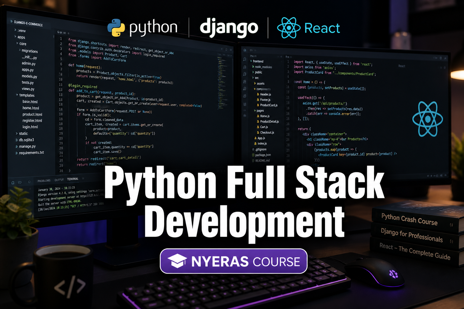Collapse the pages folder
Viewport: 464px width, 309px height.
coord(255,111)
